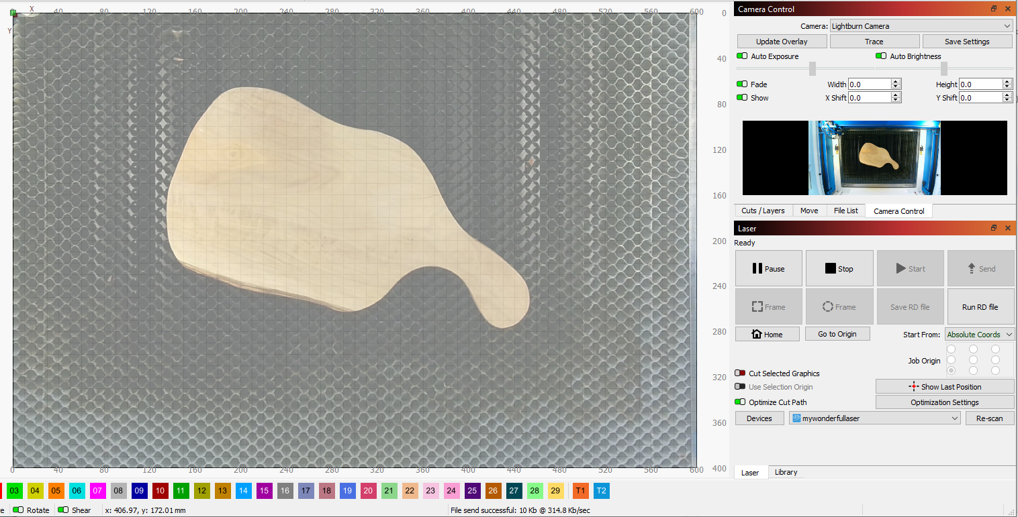Open the Library tab
The width and height of the screenshot is (1018, 517).
pyautogui.click(x=786, y=472)
